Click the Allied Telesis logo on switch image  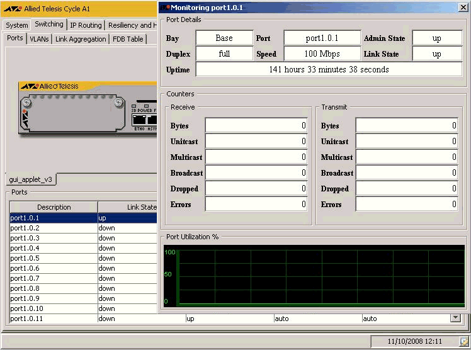(50, 86)
